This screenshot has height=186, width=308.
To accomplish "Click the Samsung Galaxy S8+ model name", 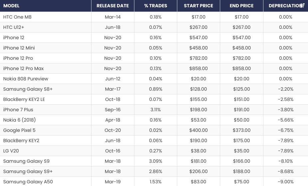I will click(28, 89).
